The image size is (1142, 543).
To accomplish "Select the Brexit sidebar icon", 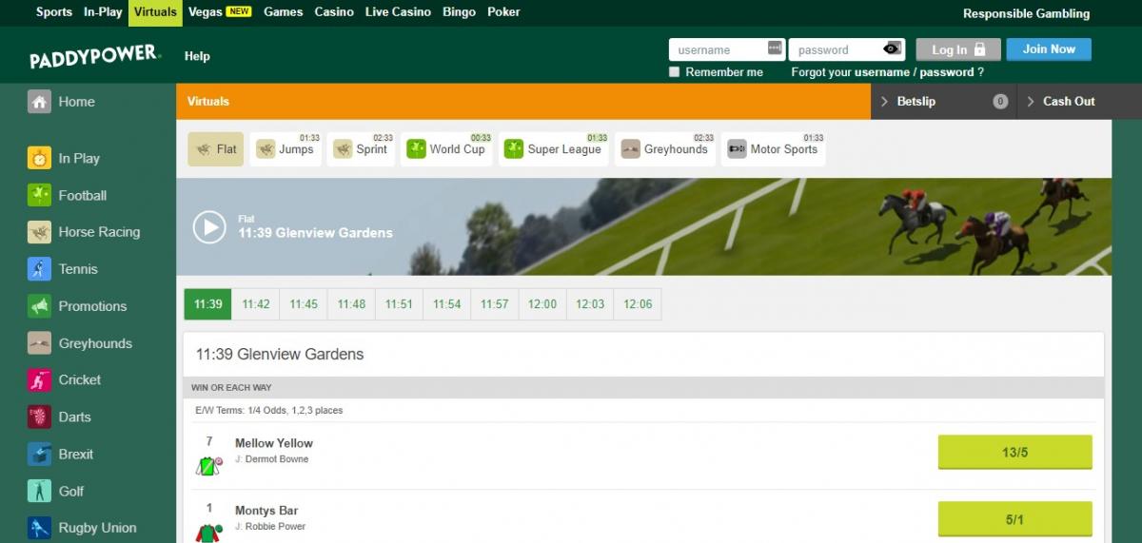I will [x=39, y=454].
